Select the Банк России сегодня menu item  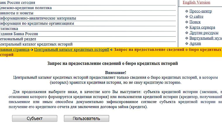[17, 3]
